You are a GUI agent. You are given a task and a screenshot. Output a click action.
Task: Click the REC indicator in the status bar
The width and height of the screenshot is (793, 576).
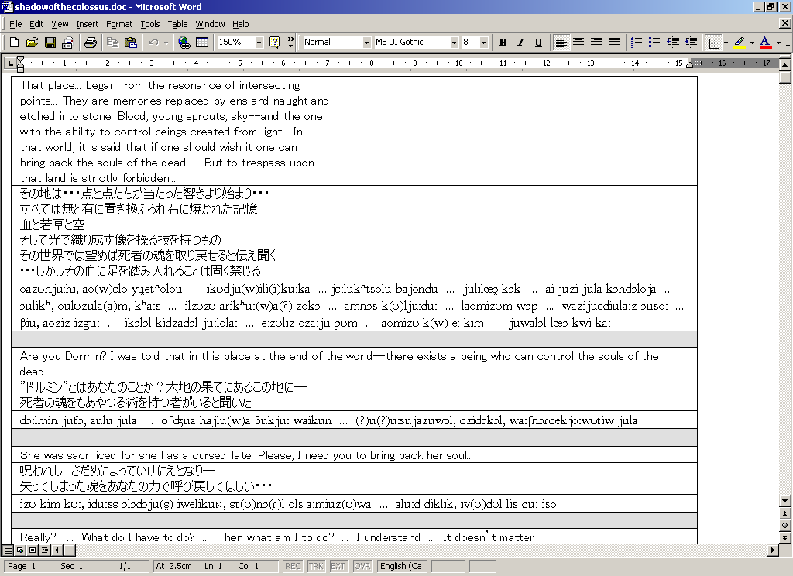pos(293,566)
